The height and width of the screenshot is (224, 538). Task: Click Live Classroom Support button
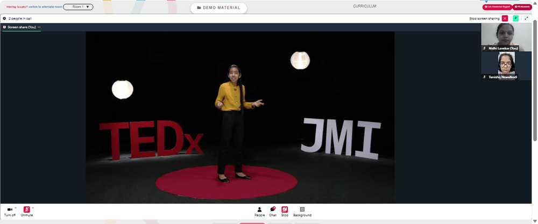pyautogui.click(x=497, y=7)
